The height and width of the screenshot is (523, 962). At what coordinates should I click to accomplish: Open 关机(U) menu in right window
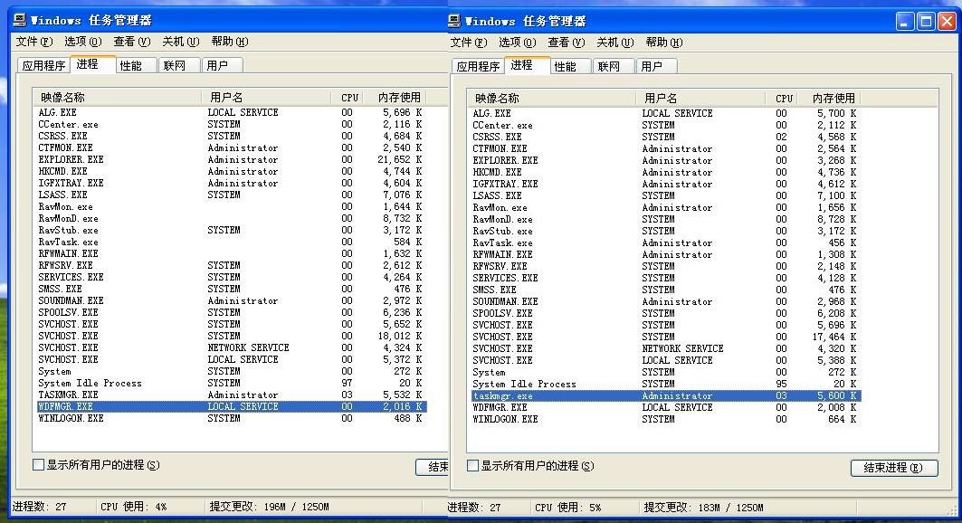click(614, 43)
